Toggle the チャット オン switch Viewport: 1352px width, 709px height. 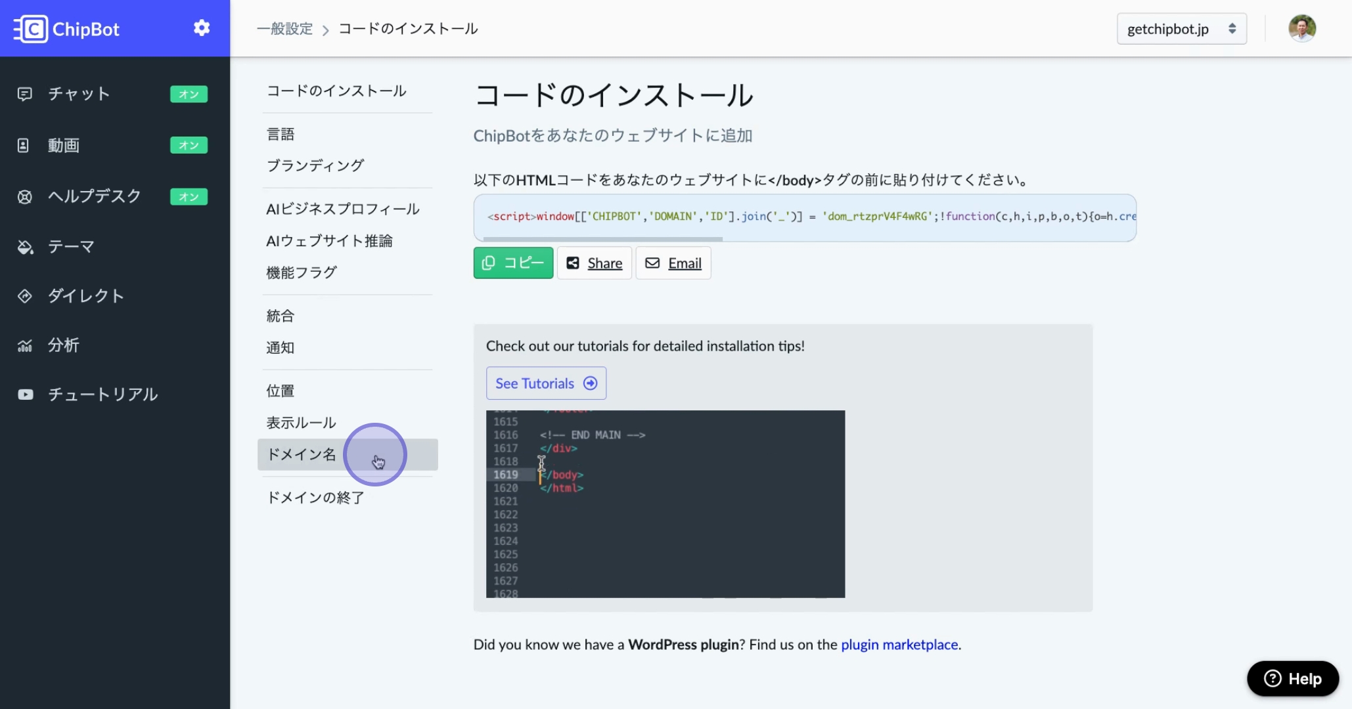point(189,94)
